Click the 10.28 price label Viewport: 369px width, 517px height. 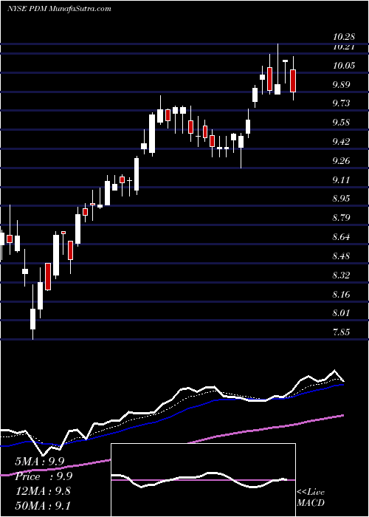pos(344,37)
